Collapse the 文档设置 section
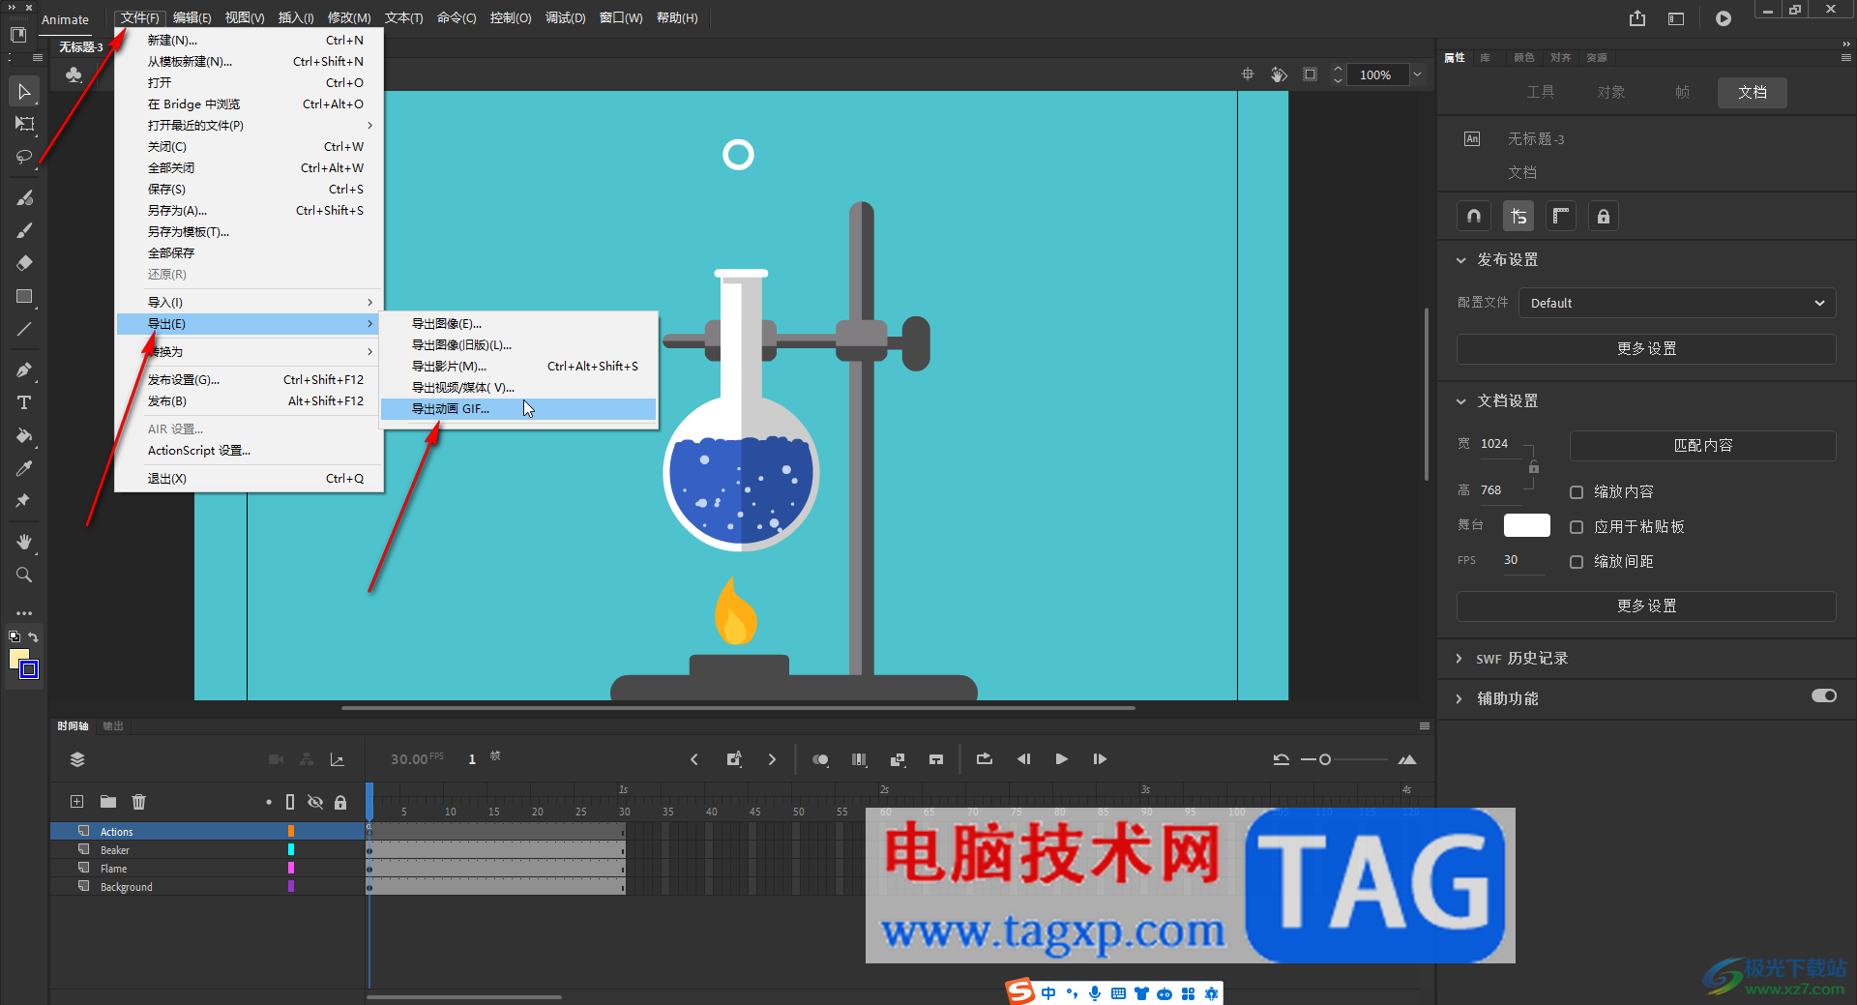The width and height of the screenshot is (1857, 1005). [x=1461, y=401]
